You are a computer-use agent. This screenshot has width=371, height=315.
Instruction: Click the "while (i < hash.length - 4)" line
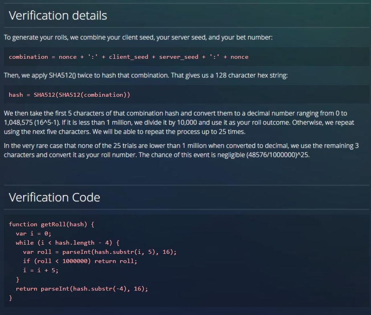[67, 243]
